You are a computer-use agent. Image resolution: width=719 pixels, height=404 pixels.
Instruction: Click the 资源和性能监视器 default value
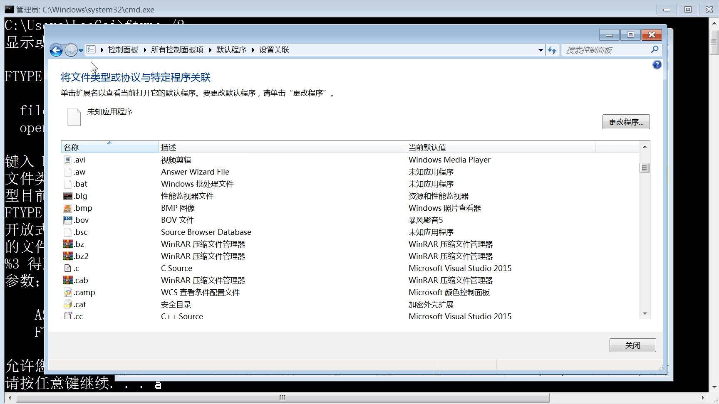(x=439, y=196)
